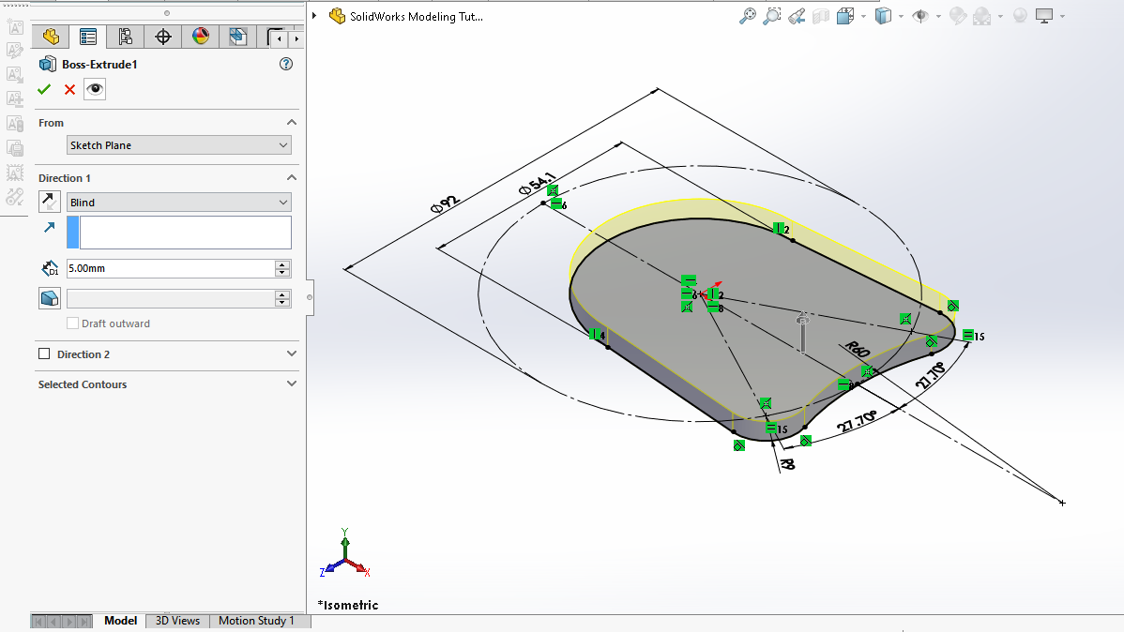Image resolution: width=1124 pixels, height=632 pixels.
Task: Enable the Direction 2 checkbox
Action: click(x=44, y=354)
